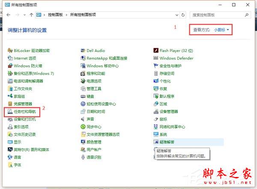Open the BitLocker 驱动器加密 icon
Image resolution: width=257 pixels, height=189 pixels.
tap(10, 50)
